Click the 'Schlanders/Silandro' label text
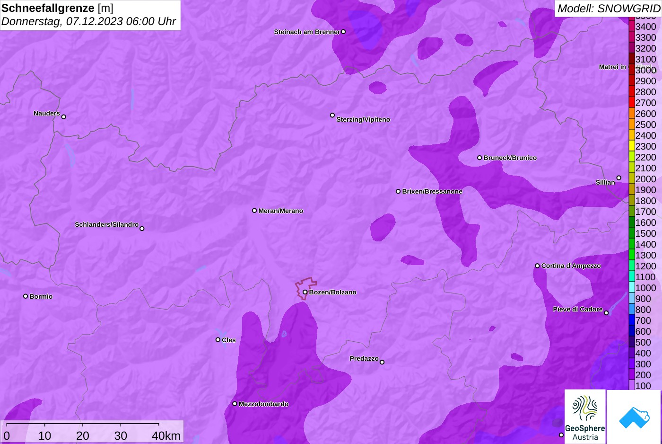The image size is (662, 444). tap(107, 224)
